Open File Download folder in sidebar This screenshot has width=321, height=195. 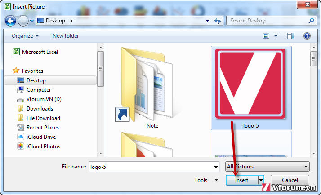[43, 118]
